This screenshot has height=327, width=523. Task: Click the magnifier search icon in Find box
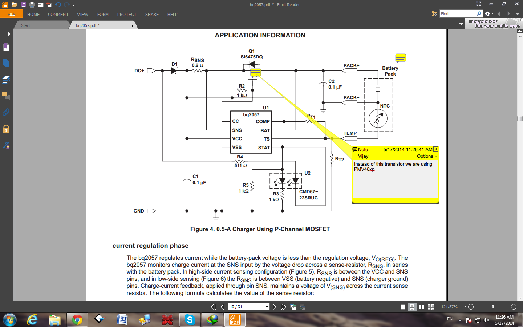coord(479,14)
